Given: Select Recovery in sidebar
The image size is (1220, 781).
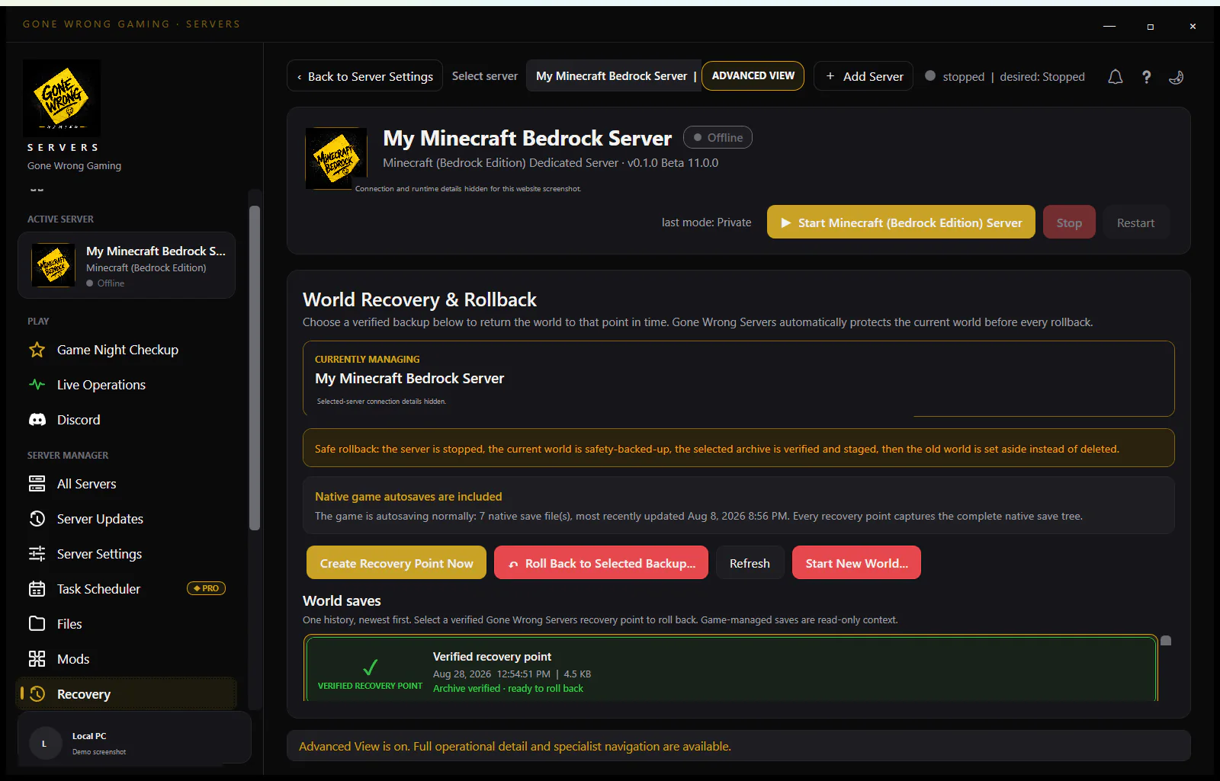Looking at the screenshot, I should pos(127,694).
